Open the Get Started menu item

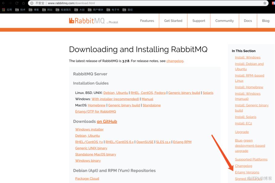[173, 21]
